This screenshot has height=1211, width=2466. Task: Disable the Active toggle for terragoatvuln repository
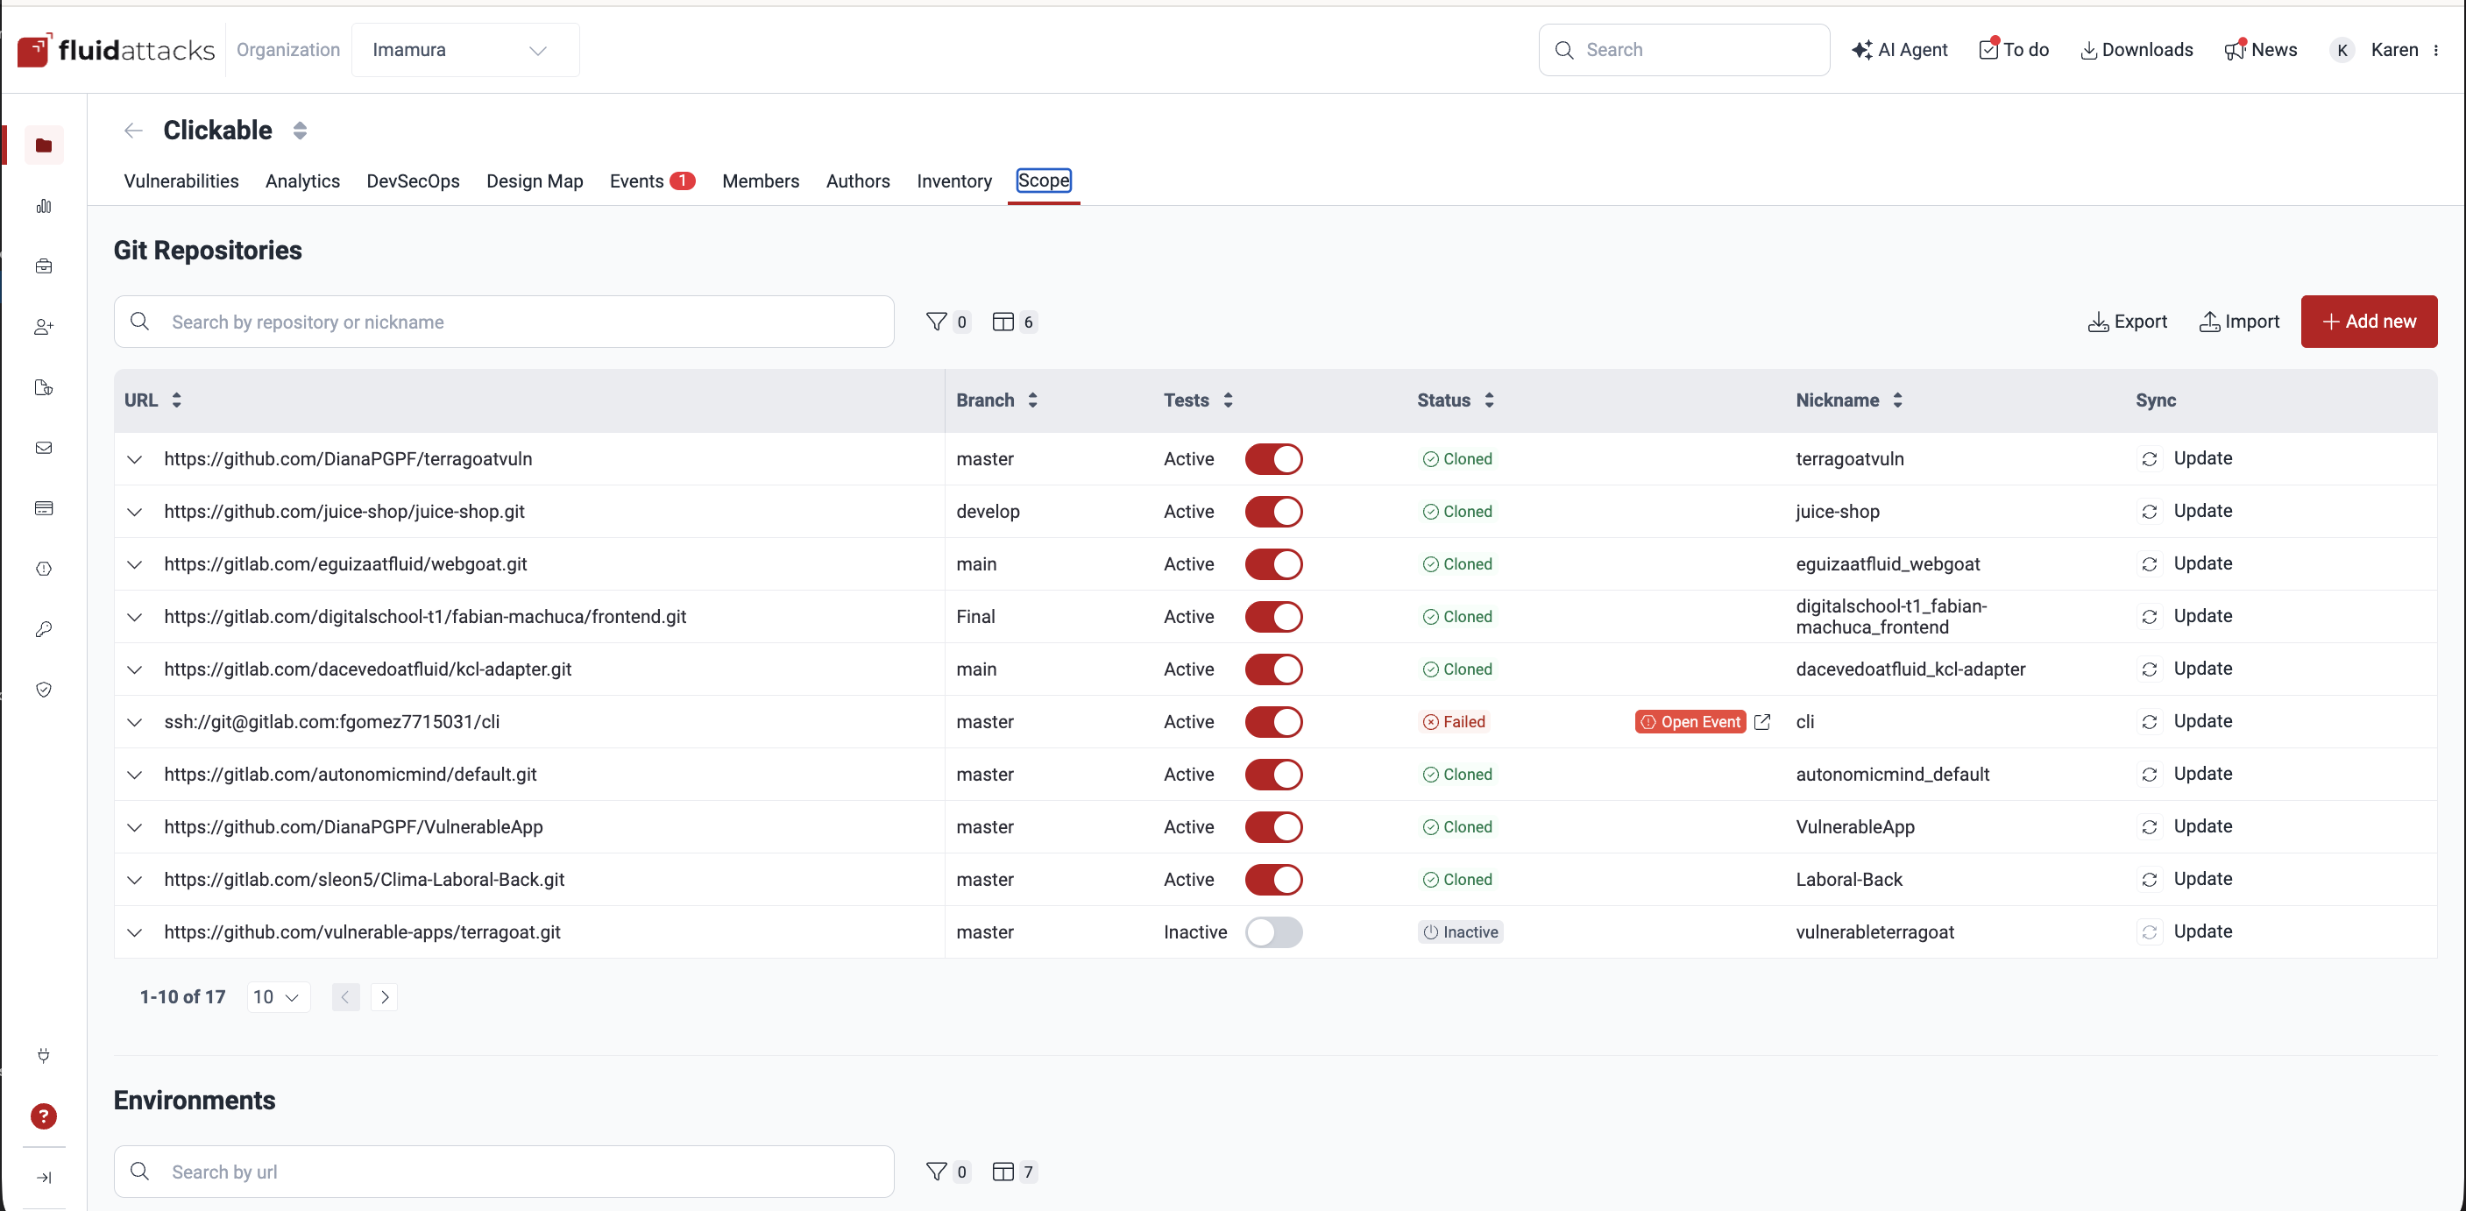coord(1274,458)
